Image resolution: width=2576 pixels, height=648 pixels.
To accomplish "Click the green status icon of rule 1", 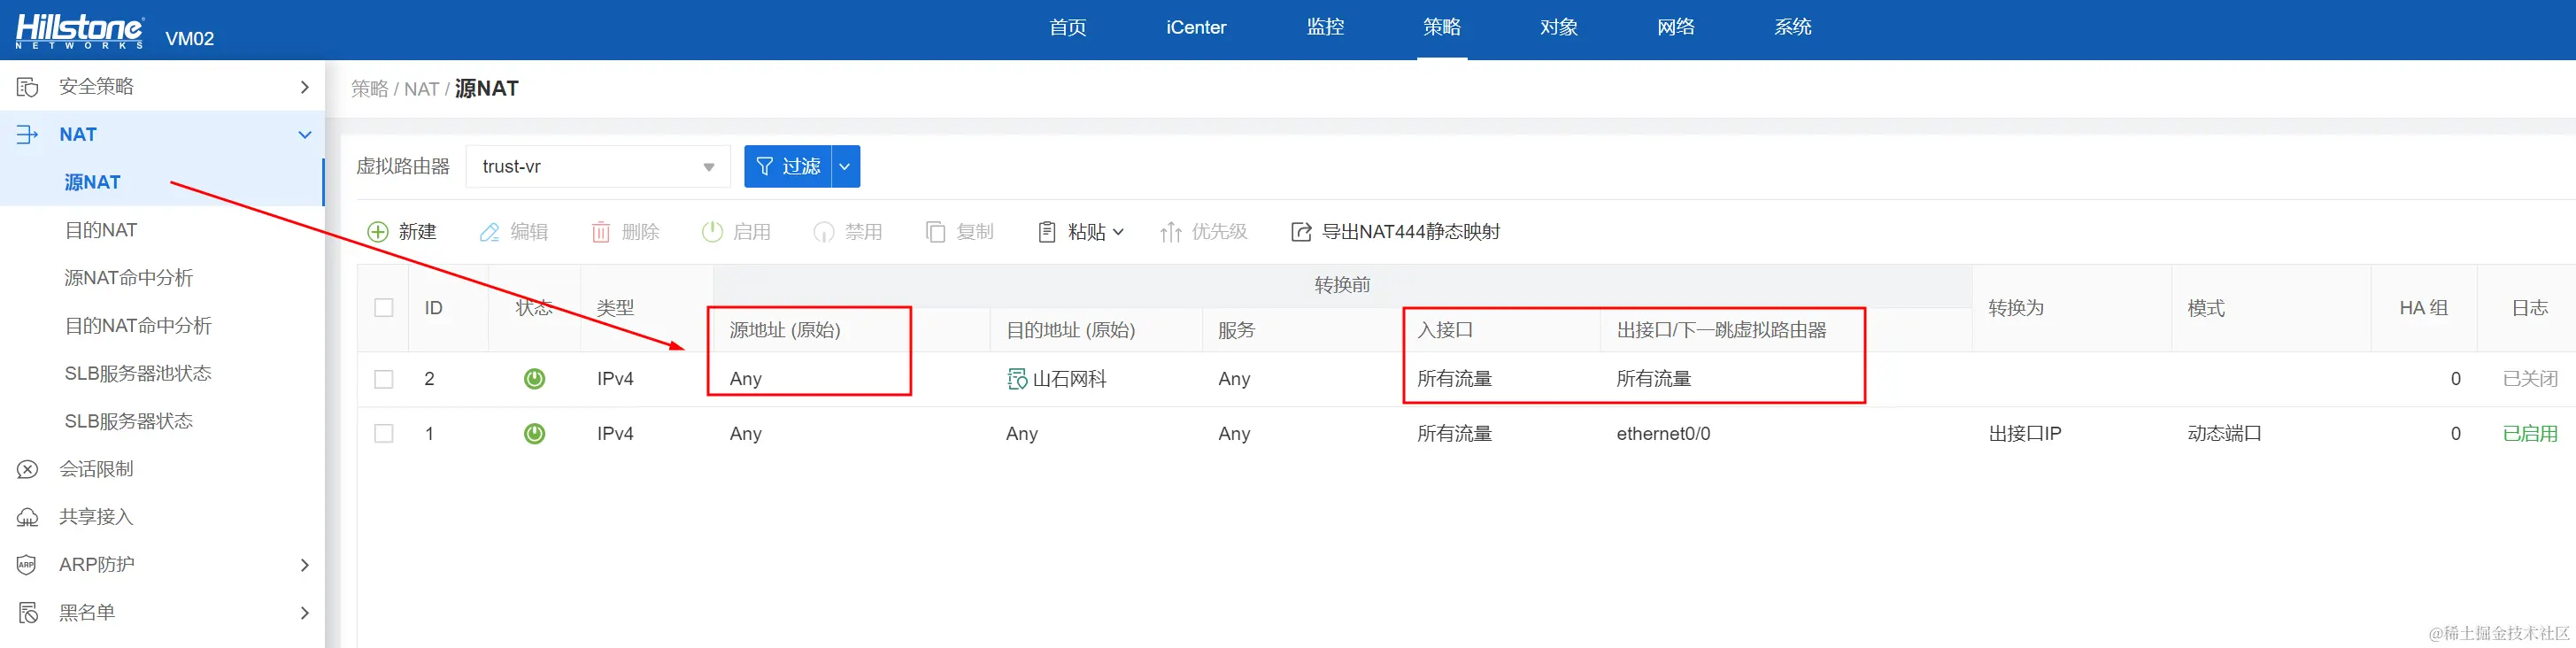I will (x=535, y=434).
